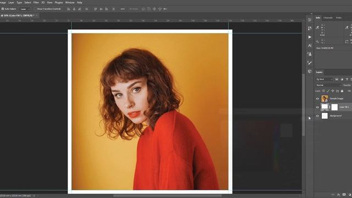Image resolution: width=352 pixels, height=198 pixels.
Task: Select the Sample Image layer name
Action: [337, 98]
